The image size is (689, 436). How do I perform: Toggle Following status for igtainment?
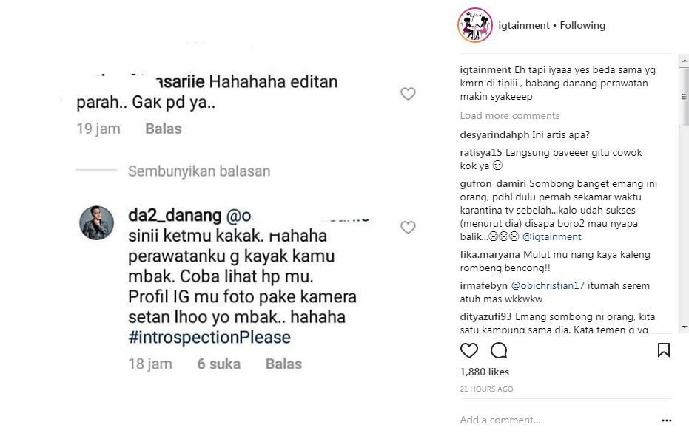click(582, 24)
